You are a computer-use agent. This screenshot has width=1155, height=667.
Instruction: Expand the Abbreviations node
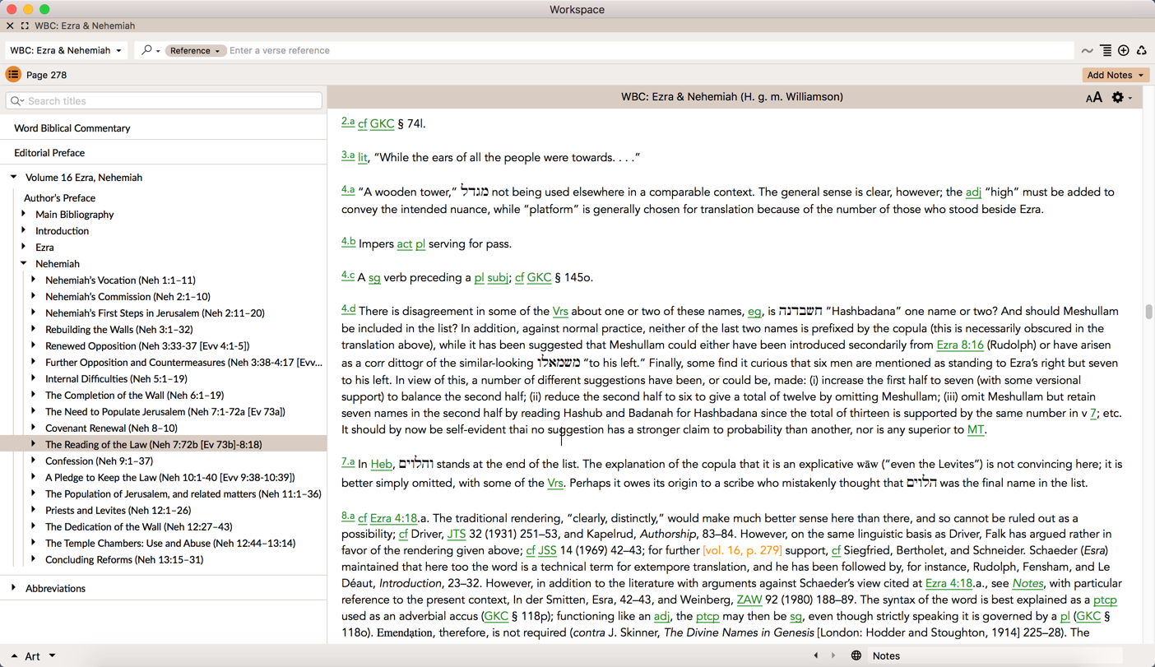pyautogui.click(x=14, y=588)
